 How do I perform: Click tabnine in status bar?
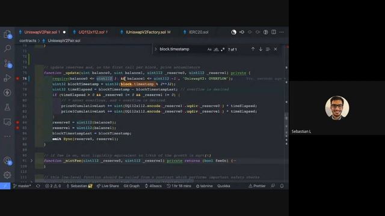pos(205,186)
